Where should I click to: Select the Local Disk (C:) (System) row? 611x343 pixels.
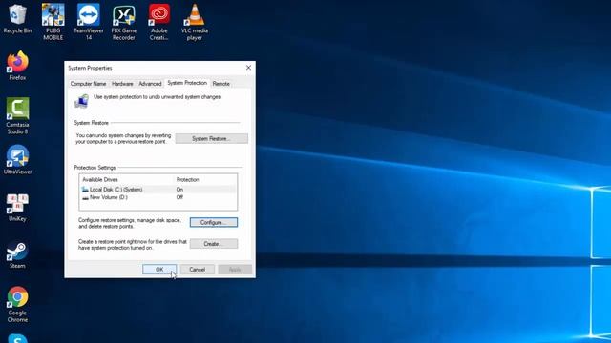tap(158, 190)
